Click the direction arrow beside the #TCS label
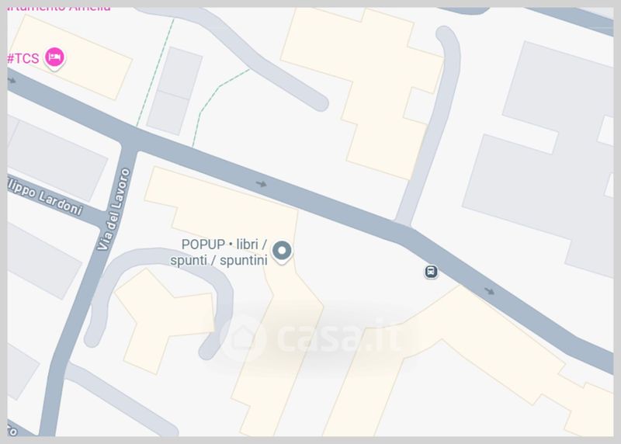The image size is (621, 444). (12, 81)
